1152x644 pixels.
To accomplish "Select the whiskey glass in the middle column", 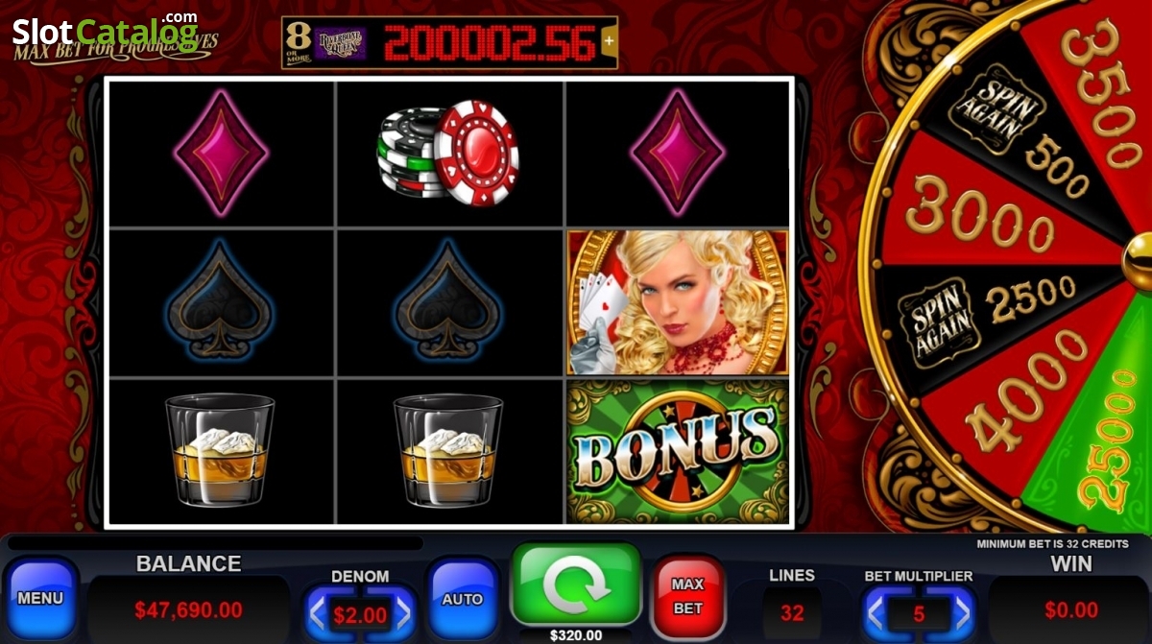I will [x=448, y=450].
